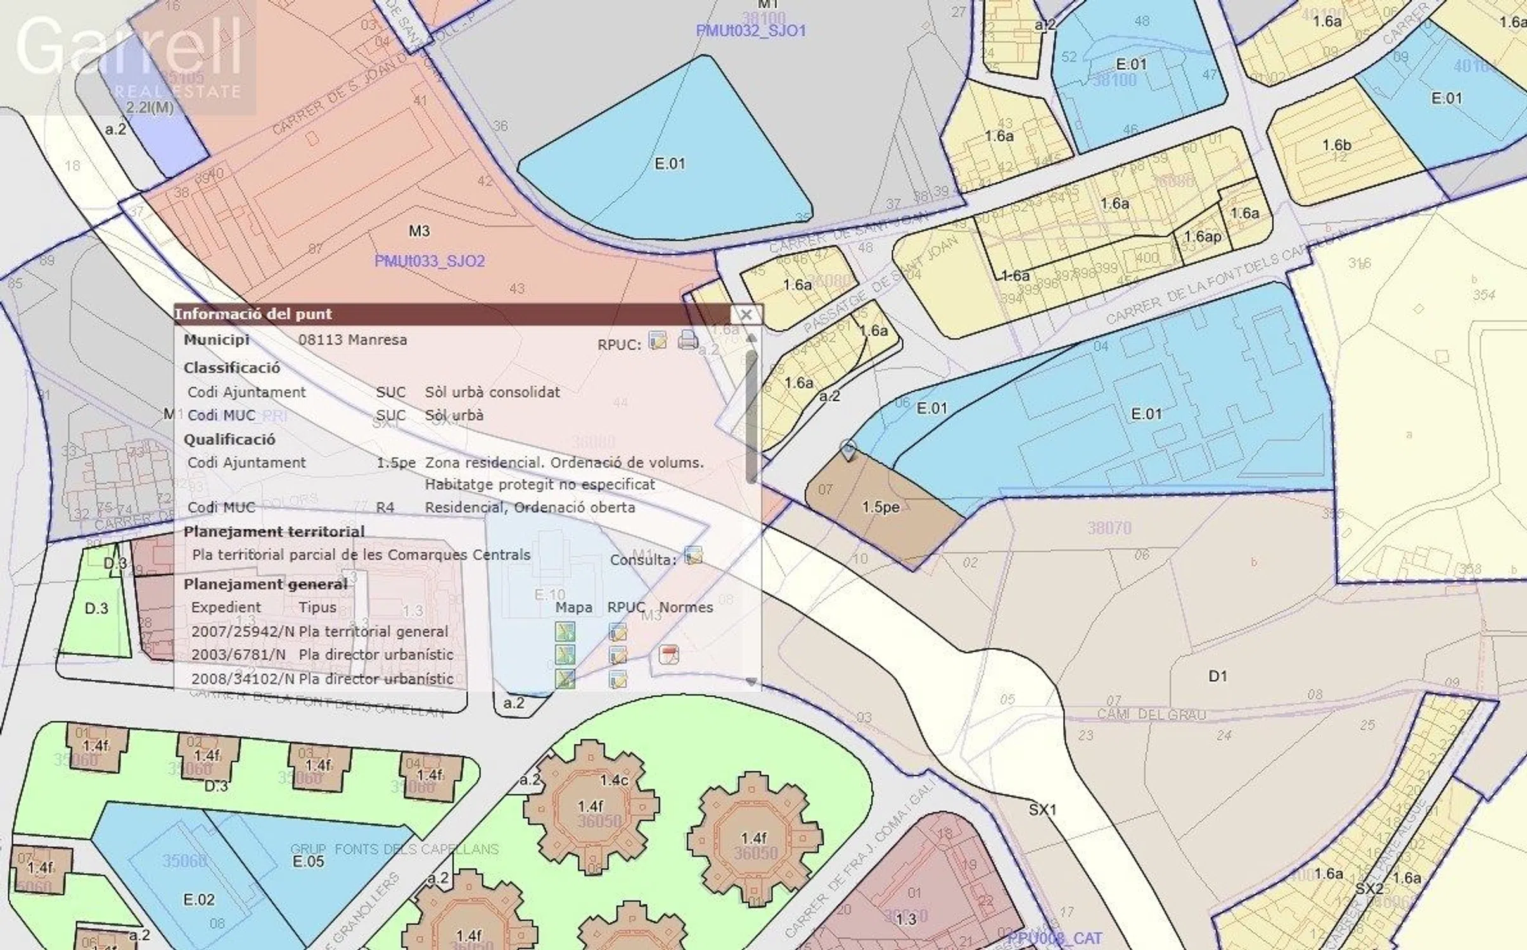Click the scroll-up arrow of the info panel
The image size is (1527, 950).
pyautogui.click(x=751, y=338)
